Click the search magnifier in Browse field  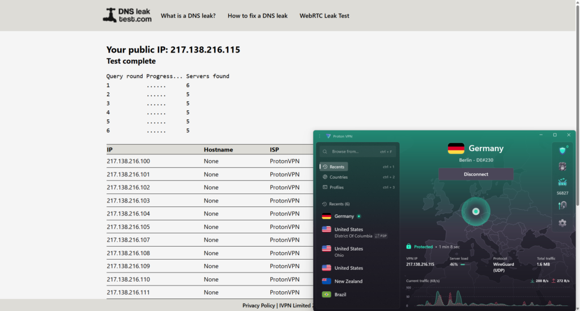pyautogui.click(x=325, y=152)
